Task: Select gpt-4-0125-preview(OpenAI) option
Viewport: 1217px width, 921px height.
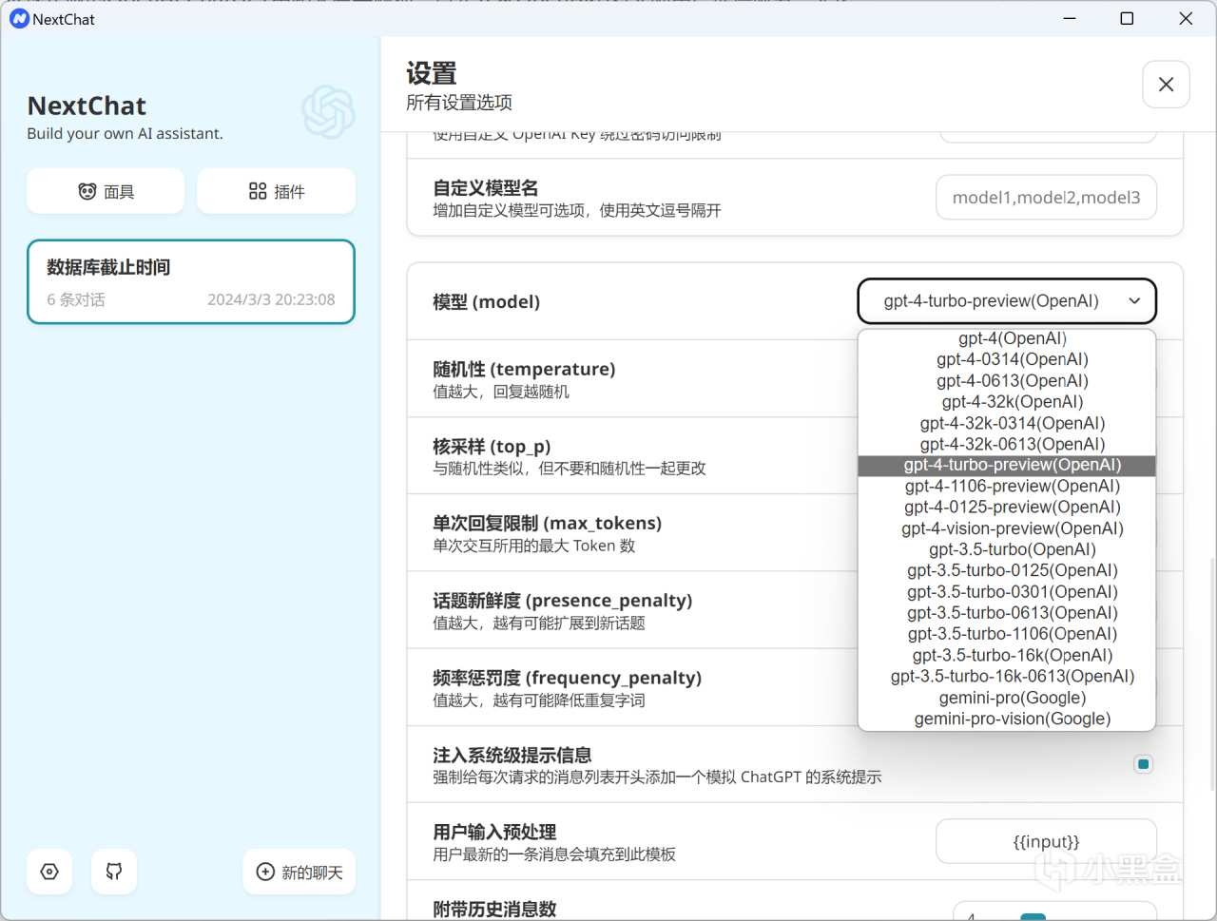Action: [x=1007, y=507]
